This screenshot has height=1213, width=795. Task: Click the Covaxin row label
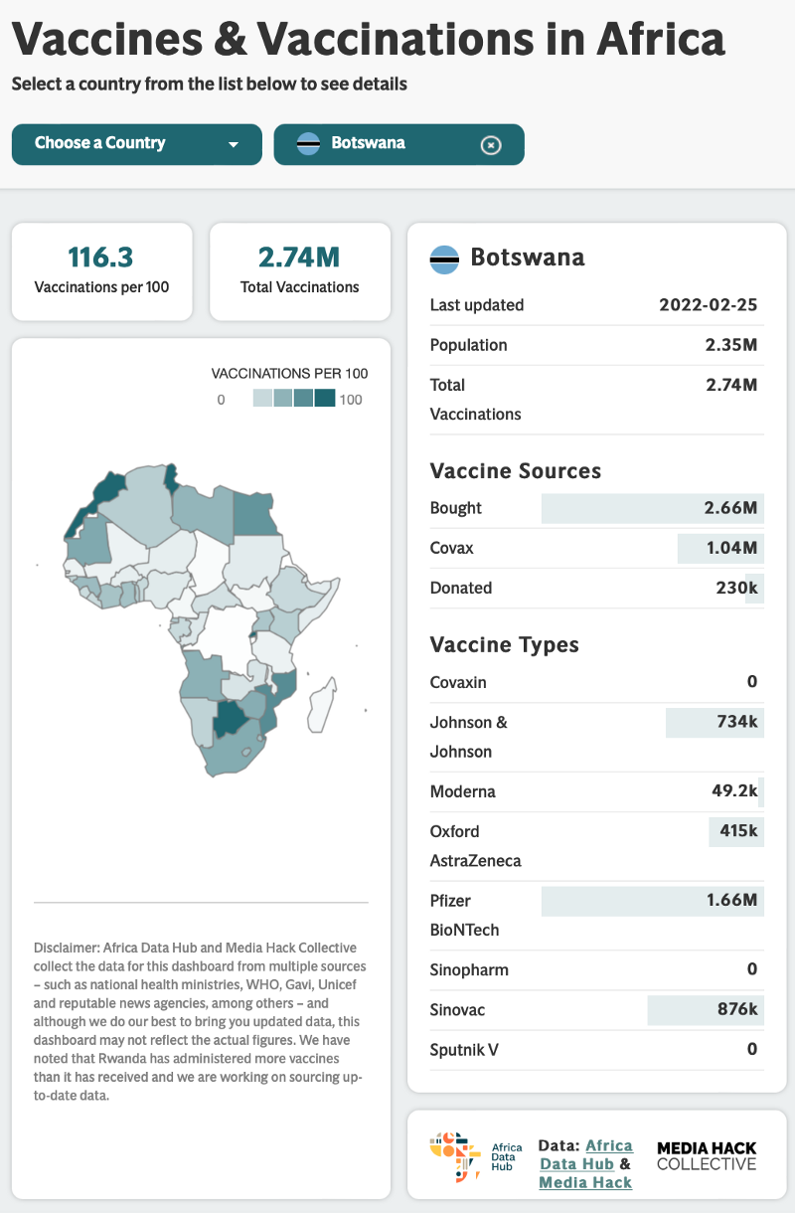458,682
